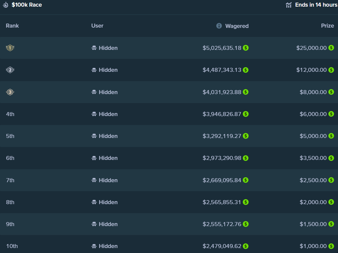Click the $2,669,095.84 wagered amount
This screenshot has height=253, width=338.
[x=222, y=180]
